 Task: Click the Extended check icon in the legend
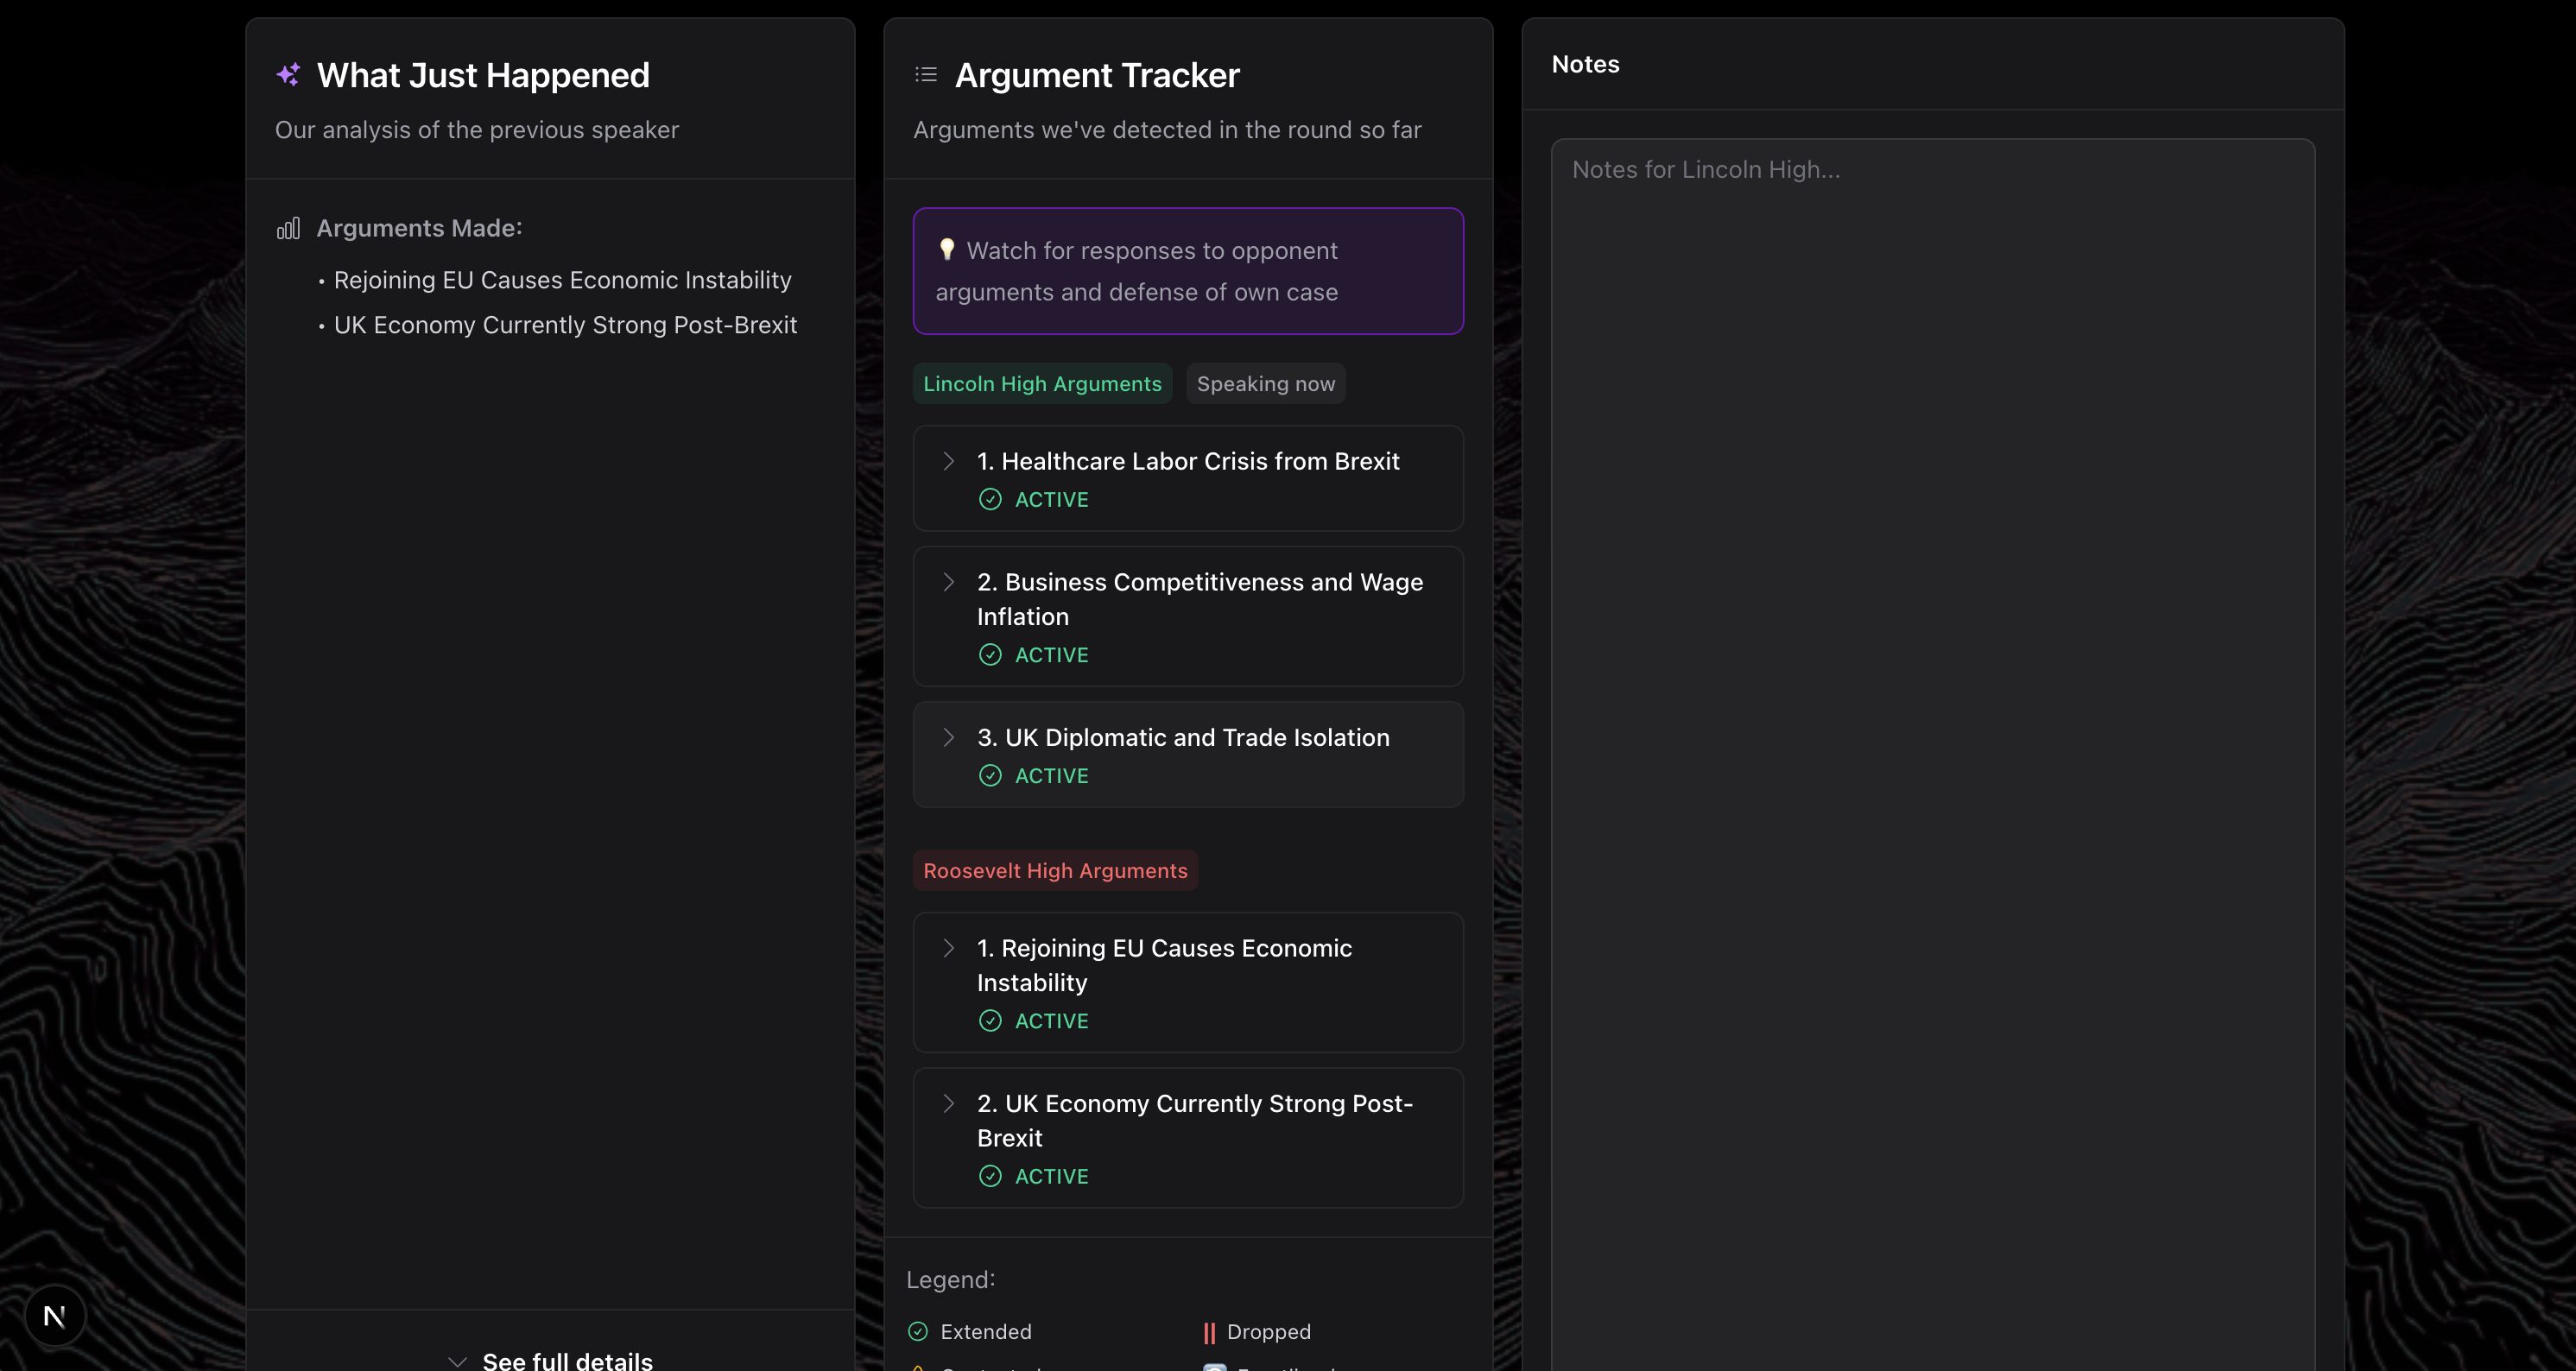click(918, 1331)
